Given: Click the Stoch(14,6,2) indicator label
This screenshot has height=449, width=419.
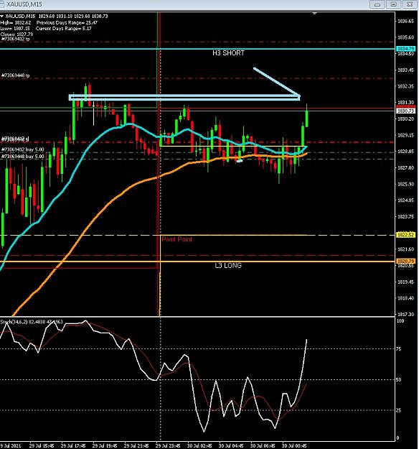Looking at the screenshot, I should click(x=32, y=322).
